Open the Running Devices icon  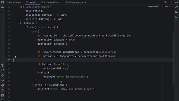pos(176,17)
